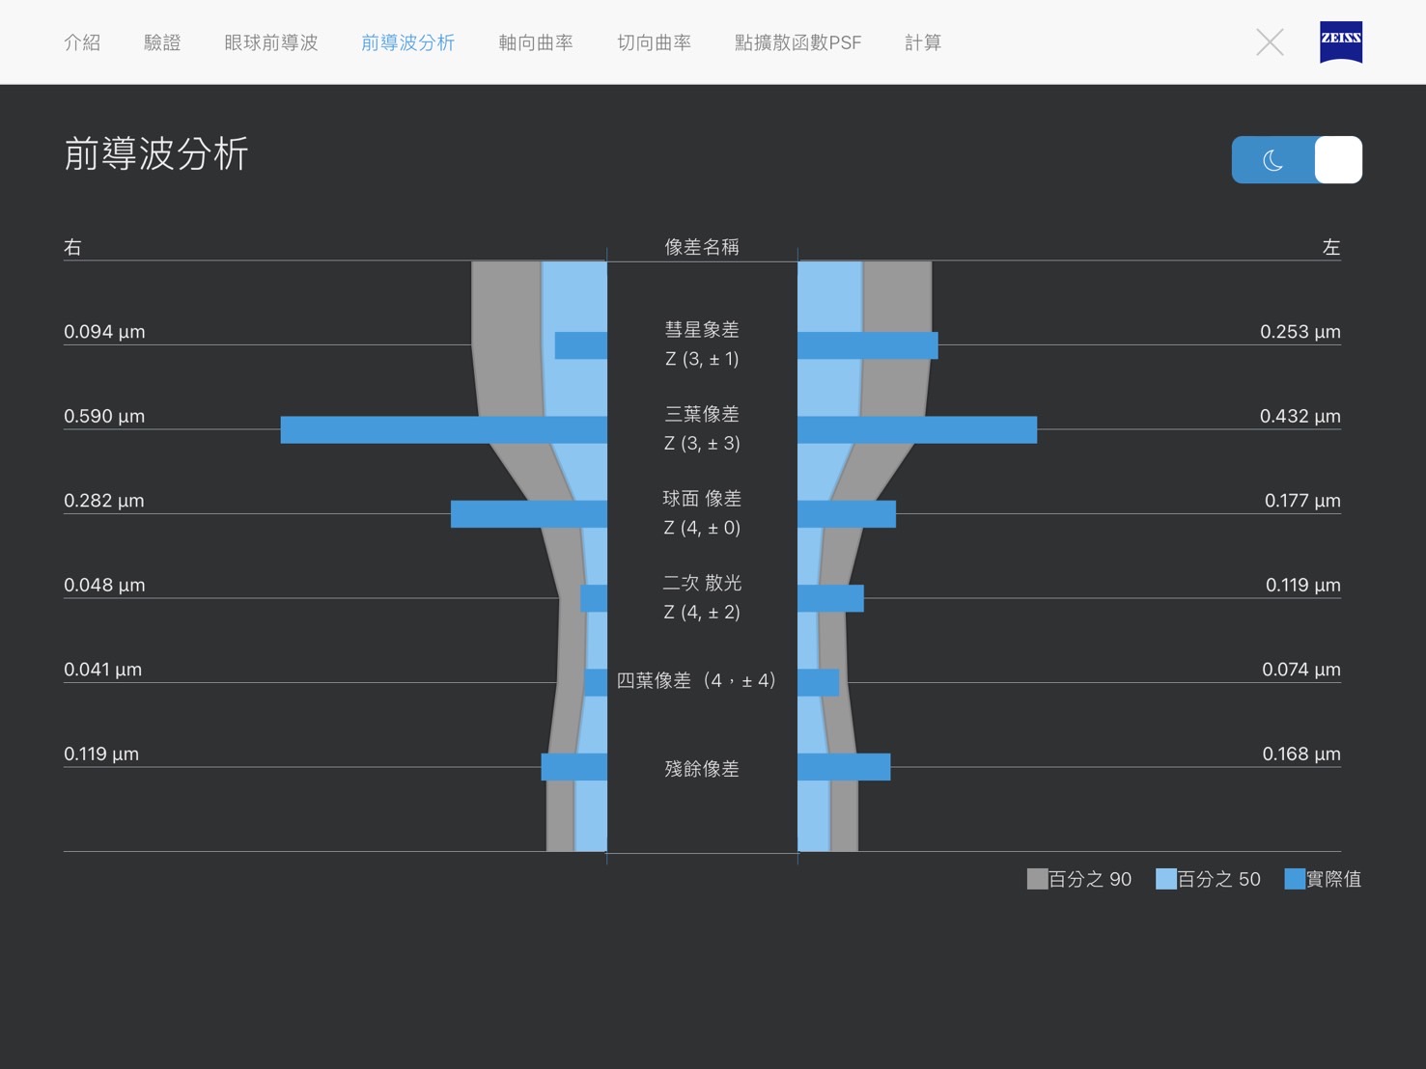Click the 0.041 µm right value

(x=102, y=670)
